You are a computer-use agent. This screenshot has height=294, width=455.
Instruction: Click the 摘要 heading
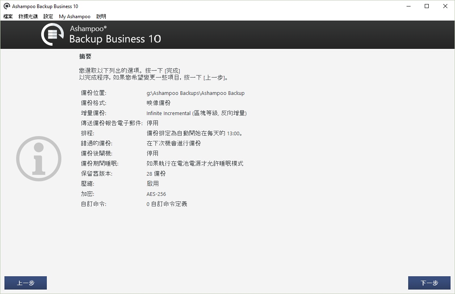click(x=85, y=57)
